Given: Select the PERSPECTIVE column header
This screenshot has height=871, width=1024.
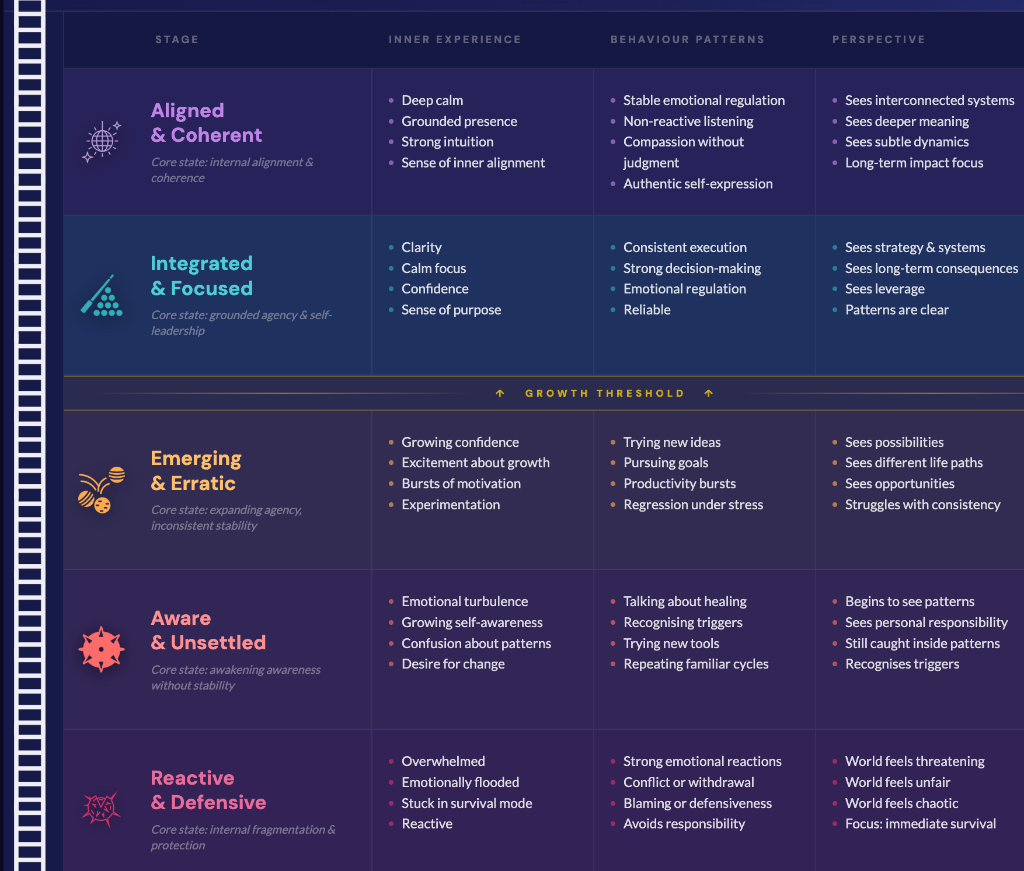Looking at the screenshot, I should (879, 40).
